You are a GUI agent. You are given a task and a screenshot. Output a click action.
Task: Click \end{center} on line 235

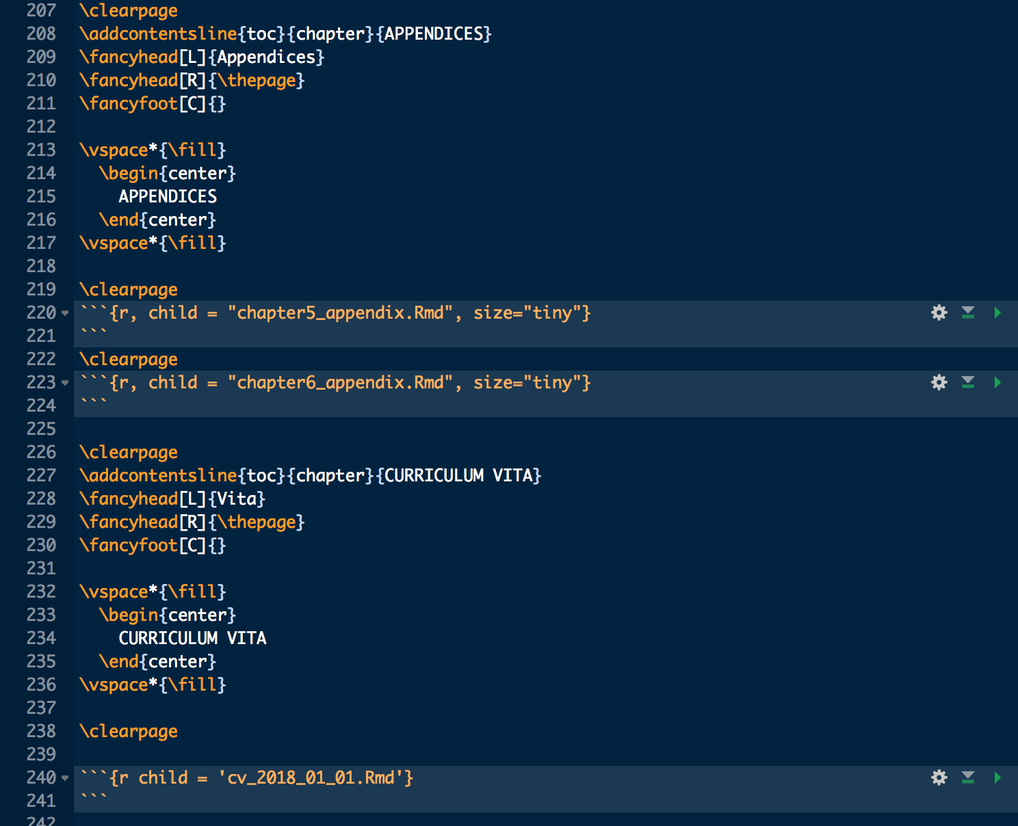click(x=157, y=661)
